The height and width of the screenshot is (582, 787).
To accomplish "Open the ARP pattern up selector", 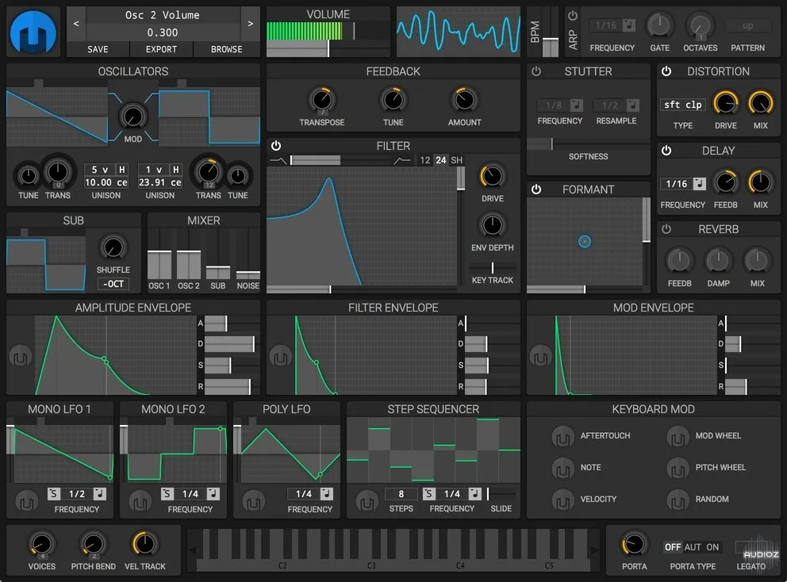I will tap(747, 25).
